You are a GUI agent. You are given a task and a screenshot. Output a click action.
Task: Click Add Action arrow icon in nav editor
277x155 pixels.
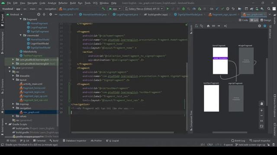[x=219, y=26]
